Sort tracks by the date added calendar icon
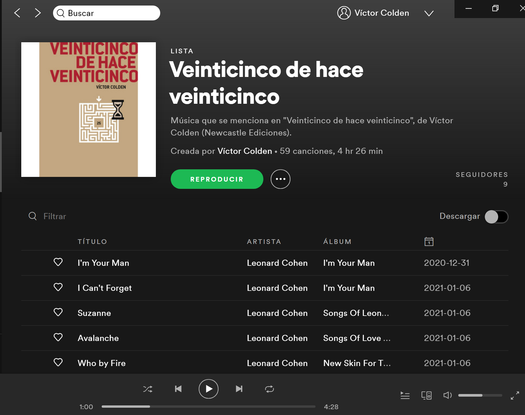This screenshot has height=415, width=525. point(429,242)
